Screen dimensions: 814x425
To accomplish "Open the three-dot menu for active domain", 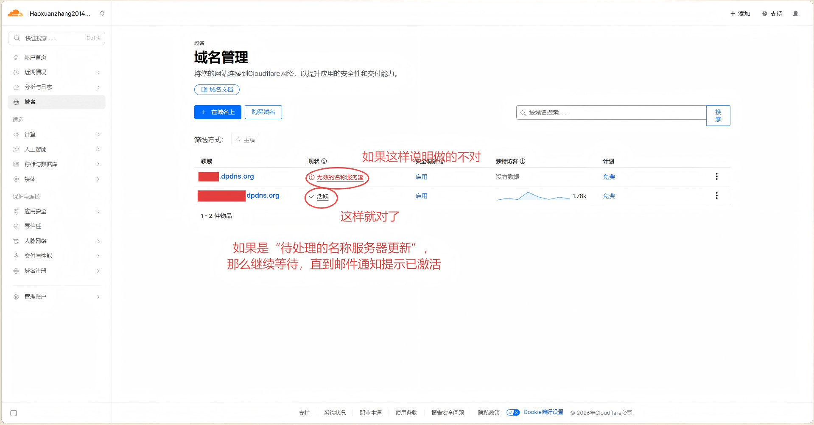I will 716,196.
